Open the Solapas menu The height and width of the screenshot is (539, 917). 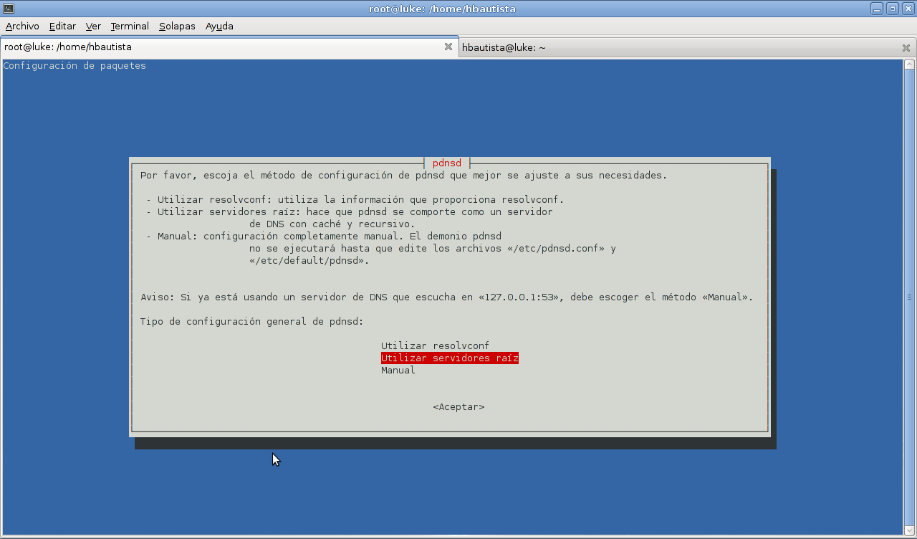coord(177,26)
